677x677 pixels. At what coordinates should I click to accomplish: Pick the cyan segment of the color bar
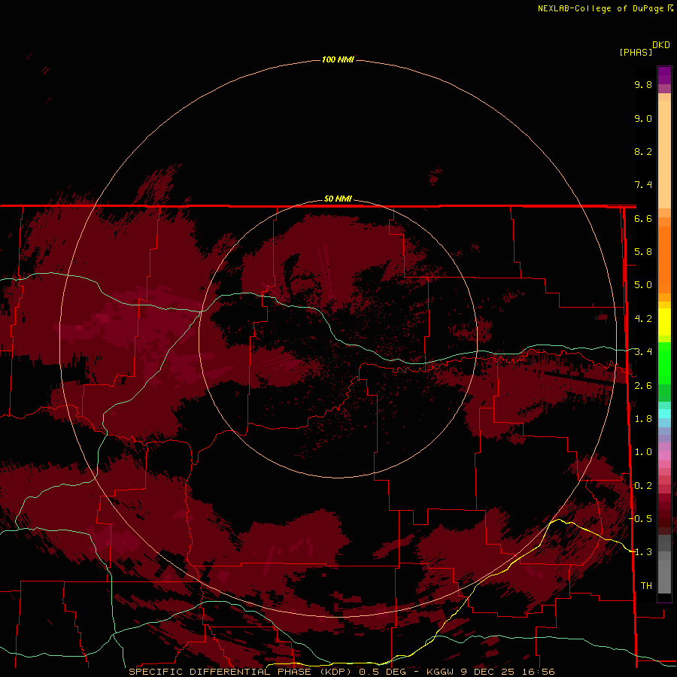pyautogui.click(x=664, y=413)
